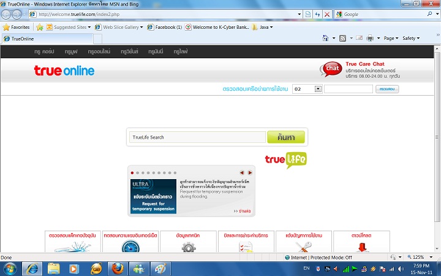The width and height of the screenshot is (441, 276).
Task: Open Action Center flag tray icon
Action: [x=382, y=269]
